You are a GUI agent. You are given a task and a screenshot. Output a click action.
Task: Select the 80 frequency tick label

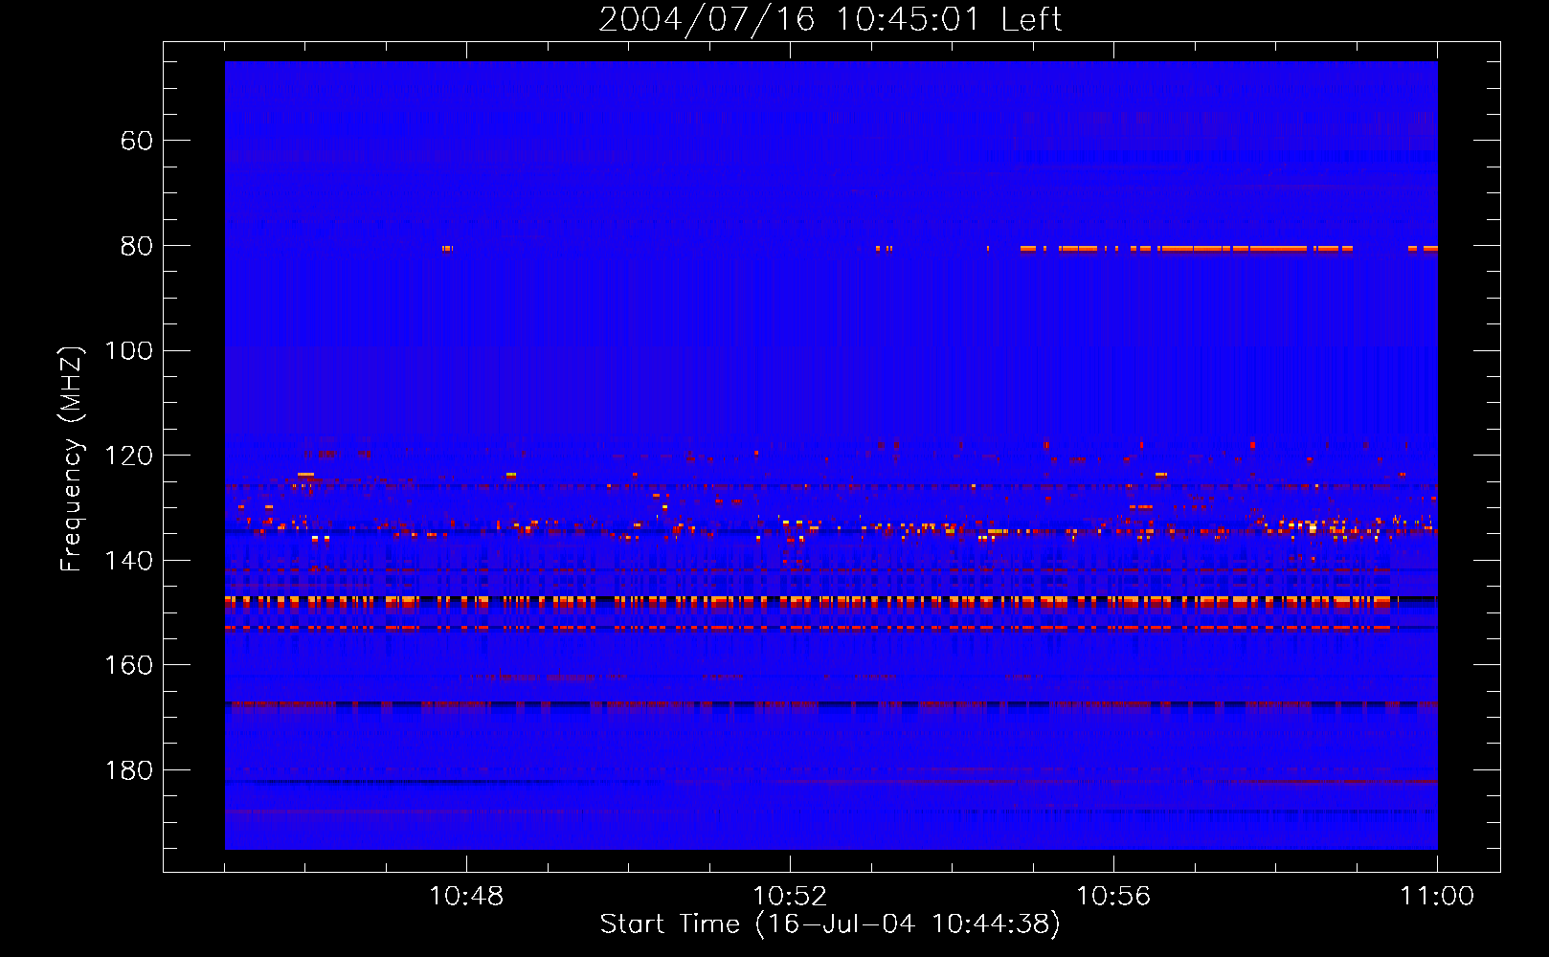[137, 246]
